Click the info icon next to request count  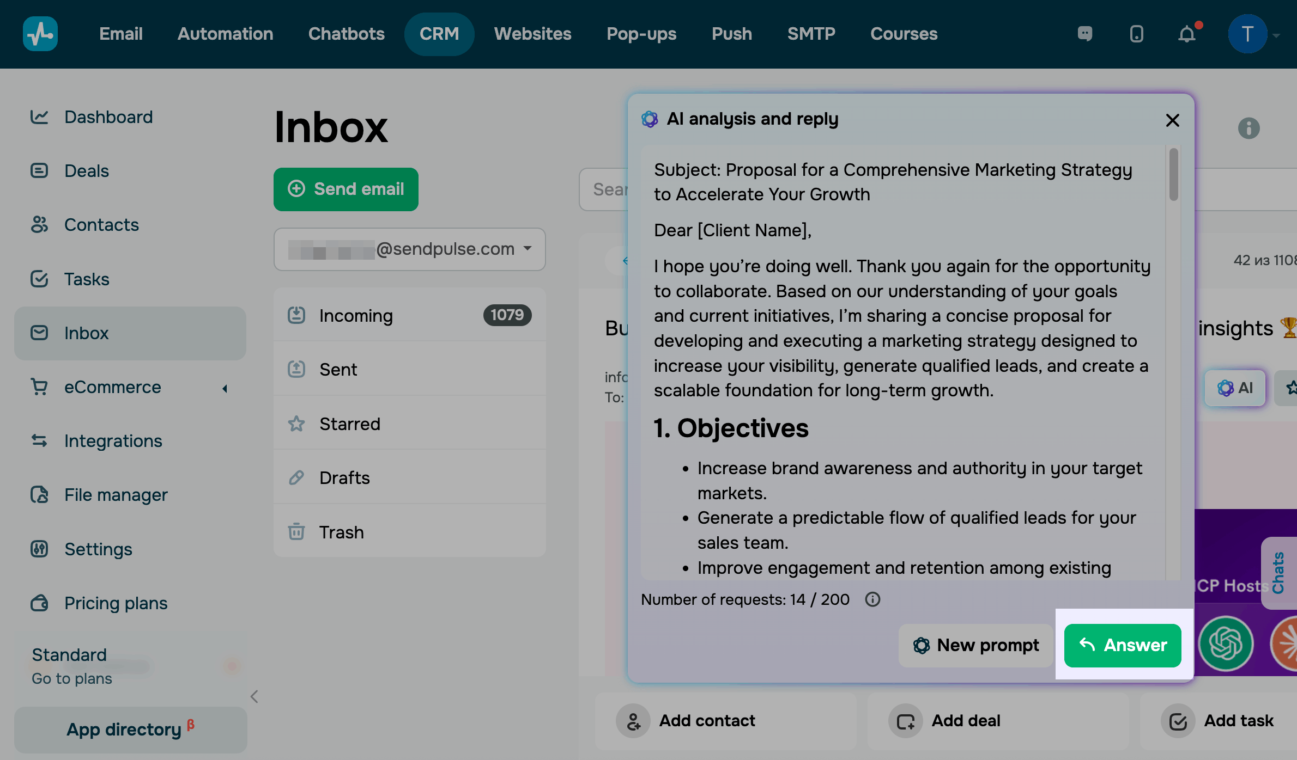pyautogui.click(x=872, y=599)
